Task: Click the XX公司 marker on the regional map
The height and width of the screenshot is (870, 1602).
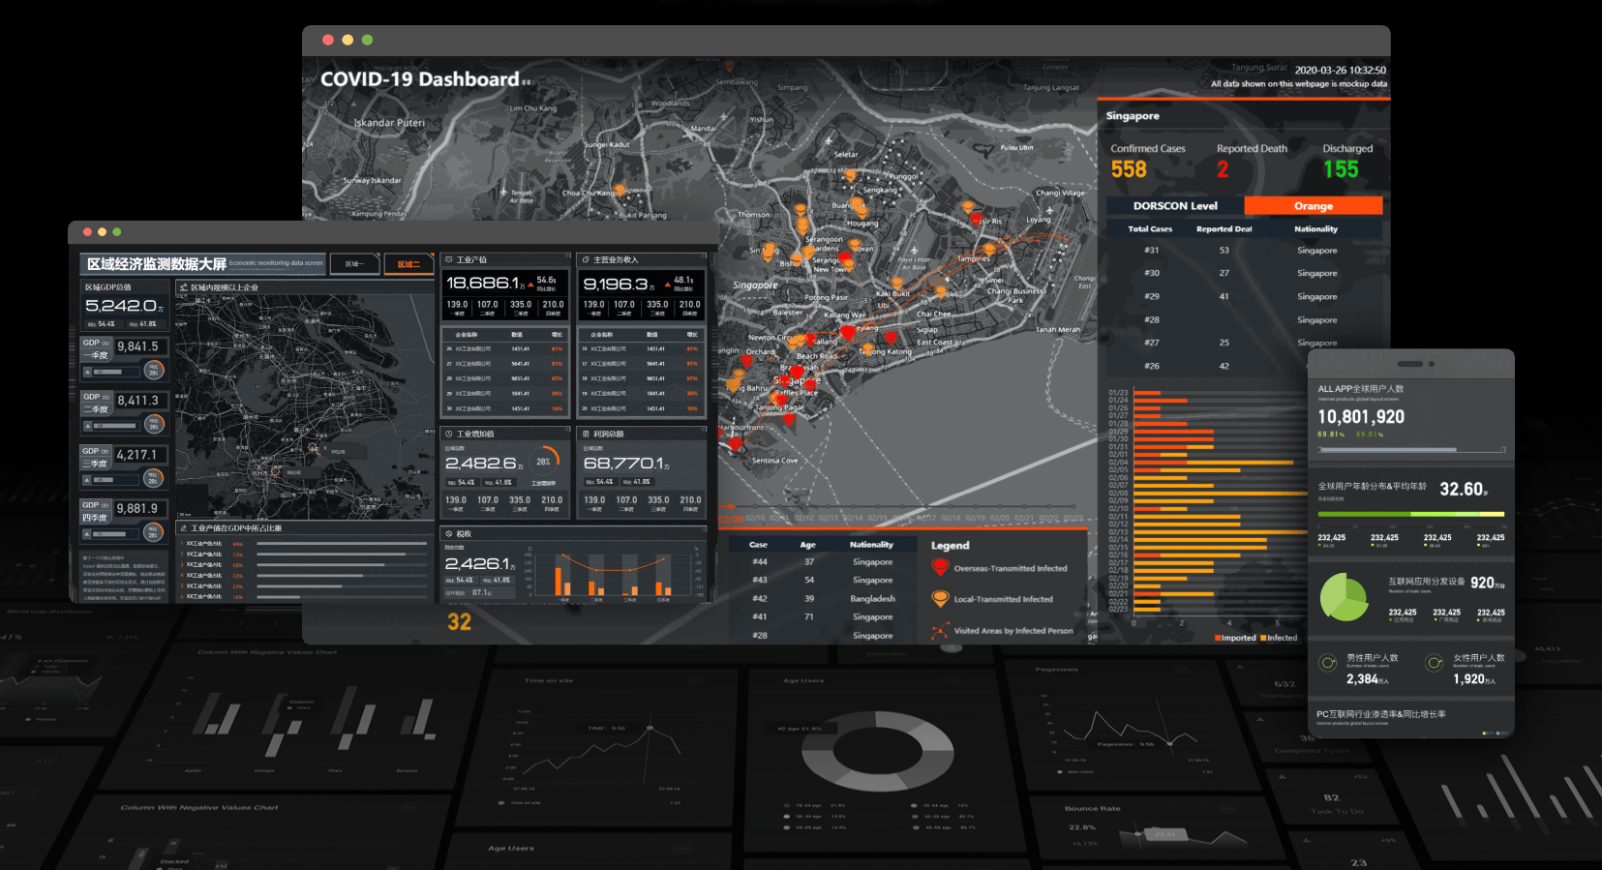Action: (313, 449)
